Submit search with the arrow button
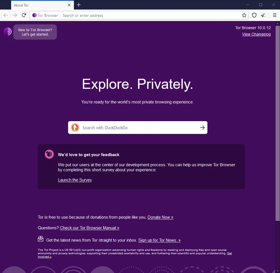Viewport: 280px width, 273px height. tap(202, 128)
